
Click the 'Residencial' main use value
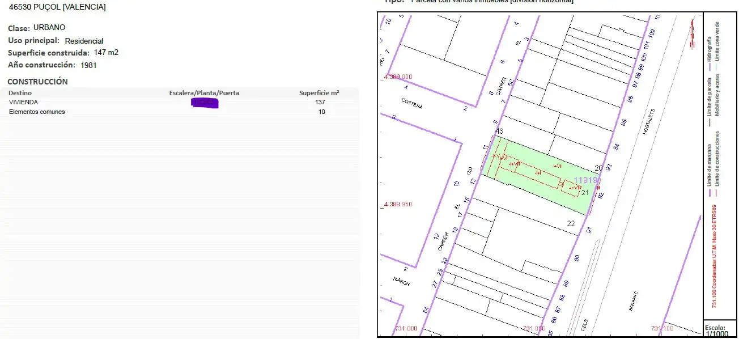point(84,41)
